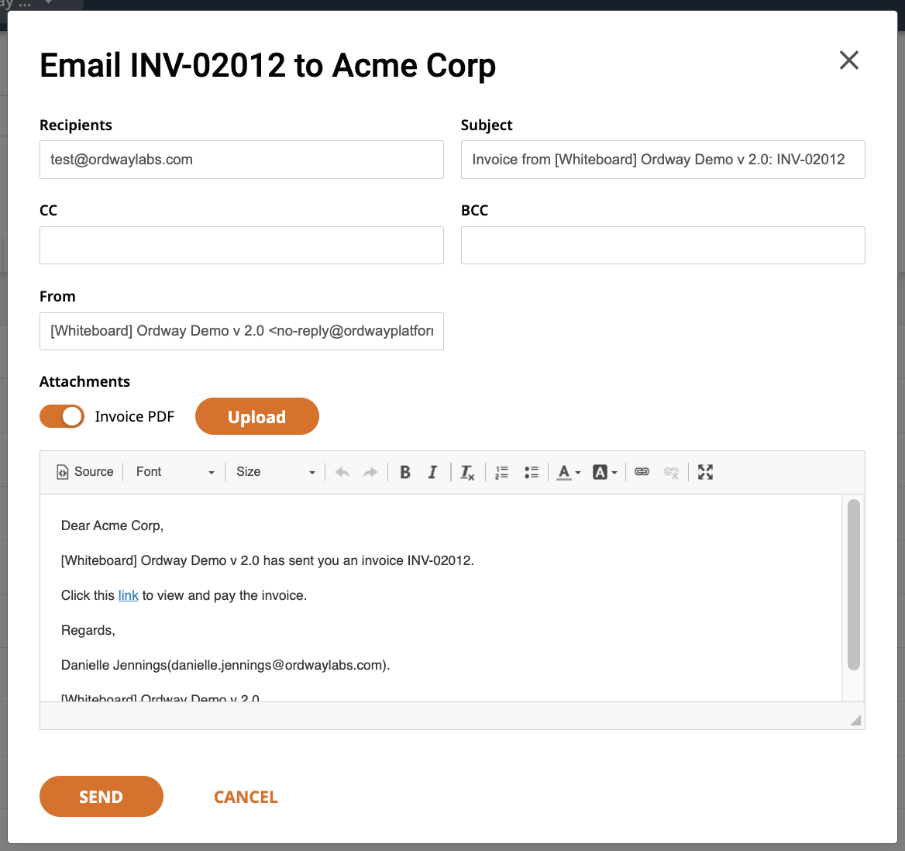The width and height of the screenshot is (905, 851).
Task: Maximize the editor with the expand icon
Action: [705, 472]
